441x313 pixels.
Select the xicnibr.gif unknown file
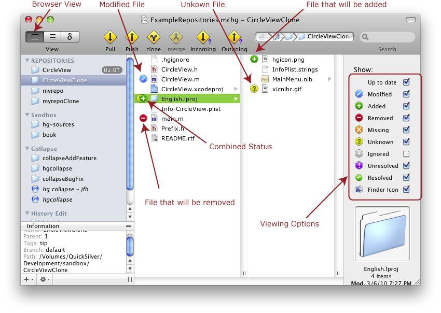pyautogui.click(x=286, y=89)
